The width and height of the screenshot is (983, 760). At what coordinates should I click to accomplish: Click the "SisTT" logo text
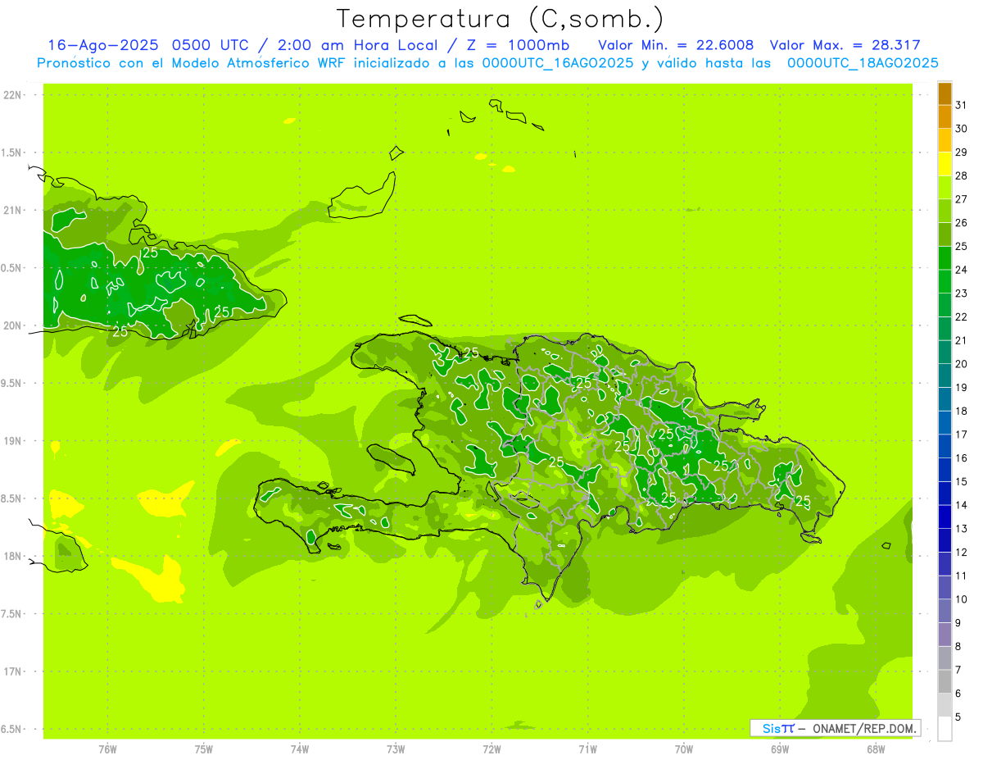(777, 728)
